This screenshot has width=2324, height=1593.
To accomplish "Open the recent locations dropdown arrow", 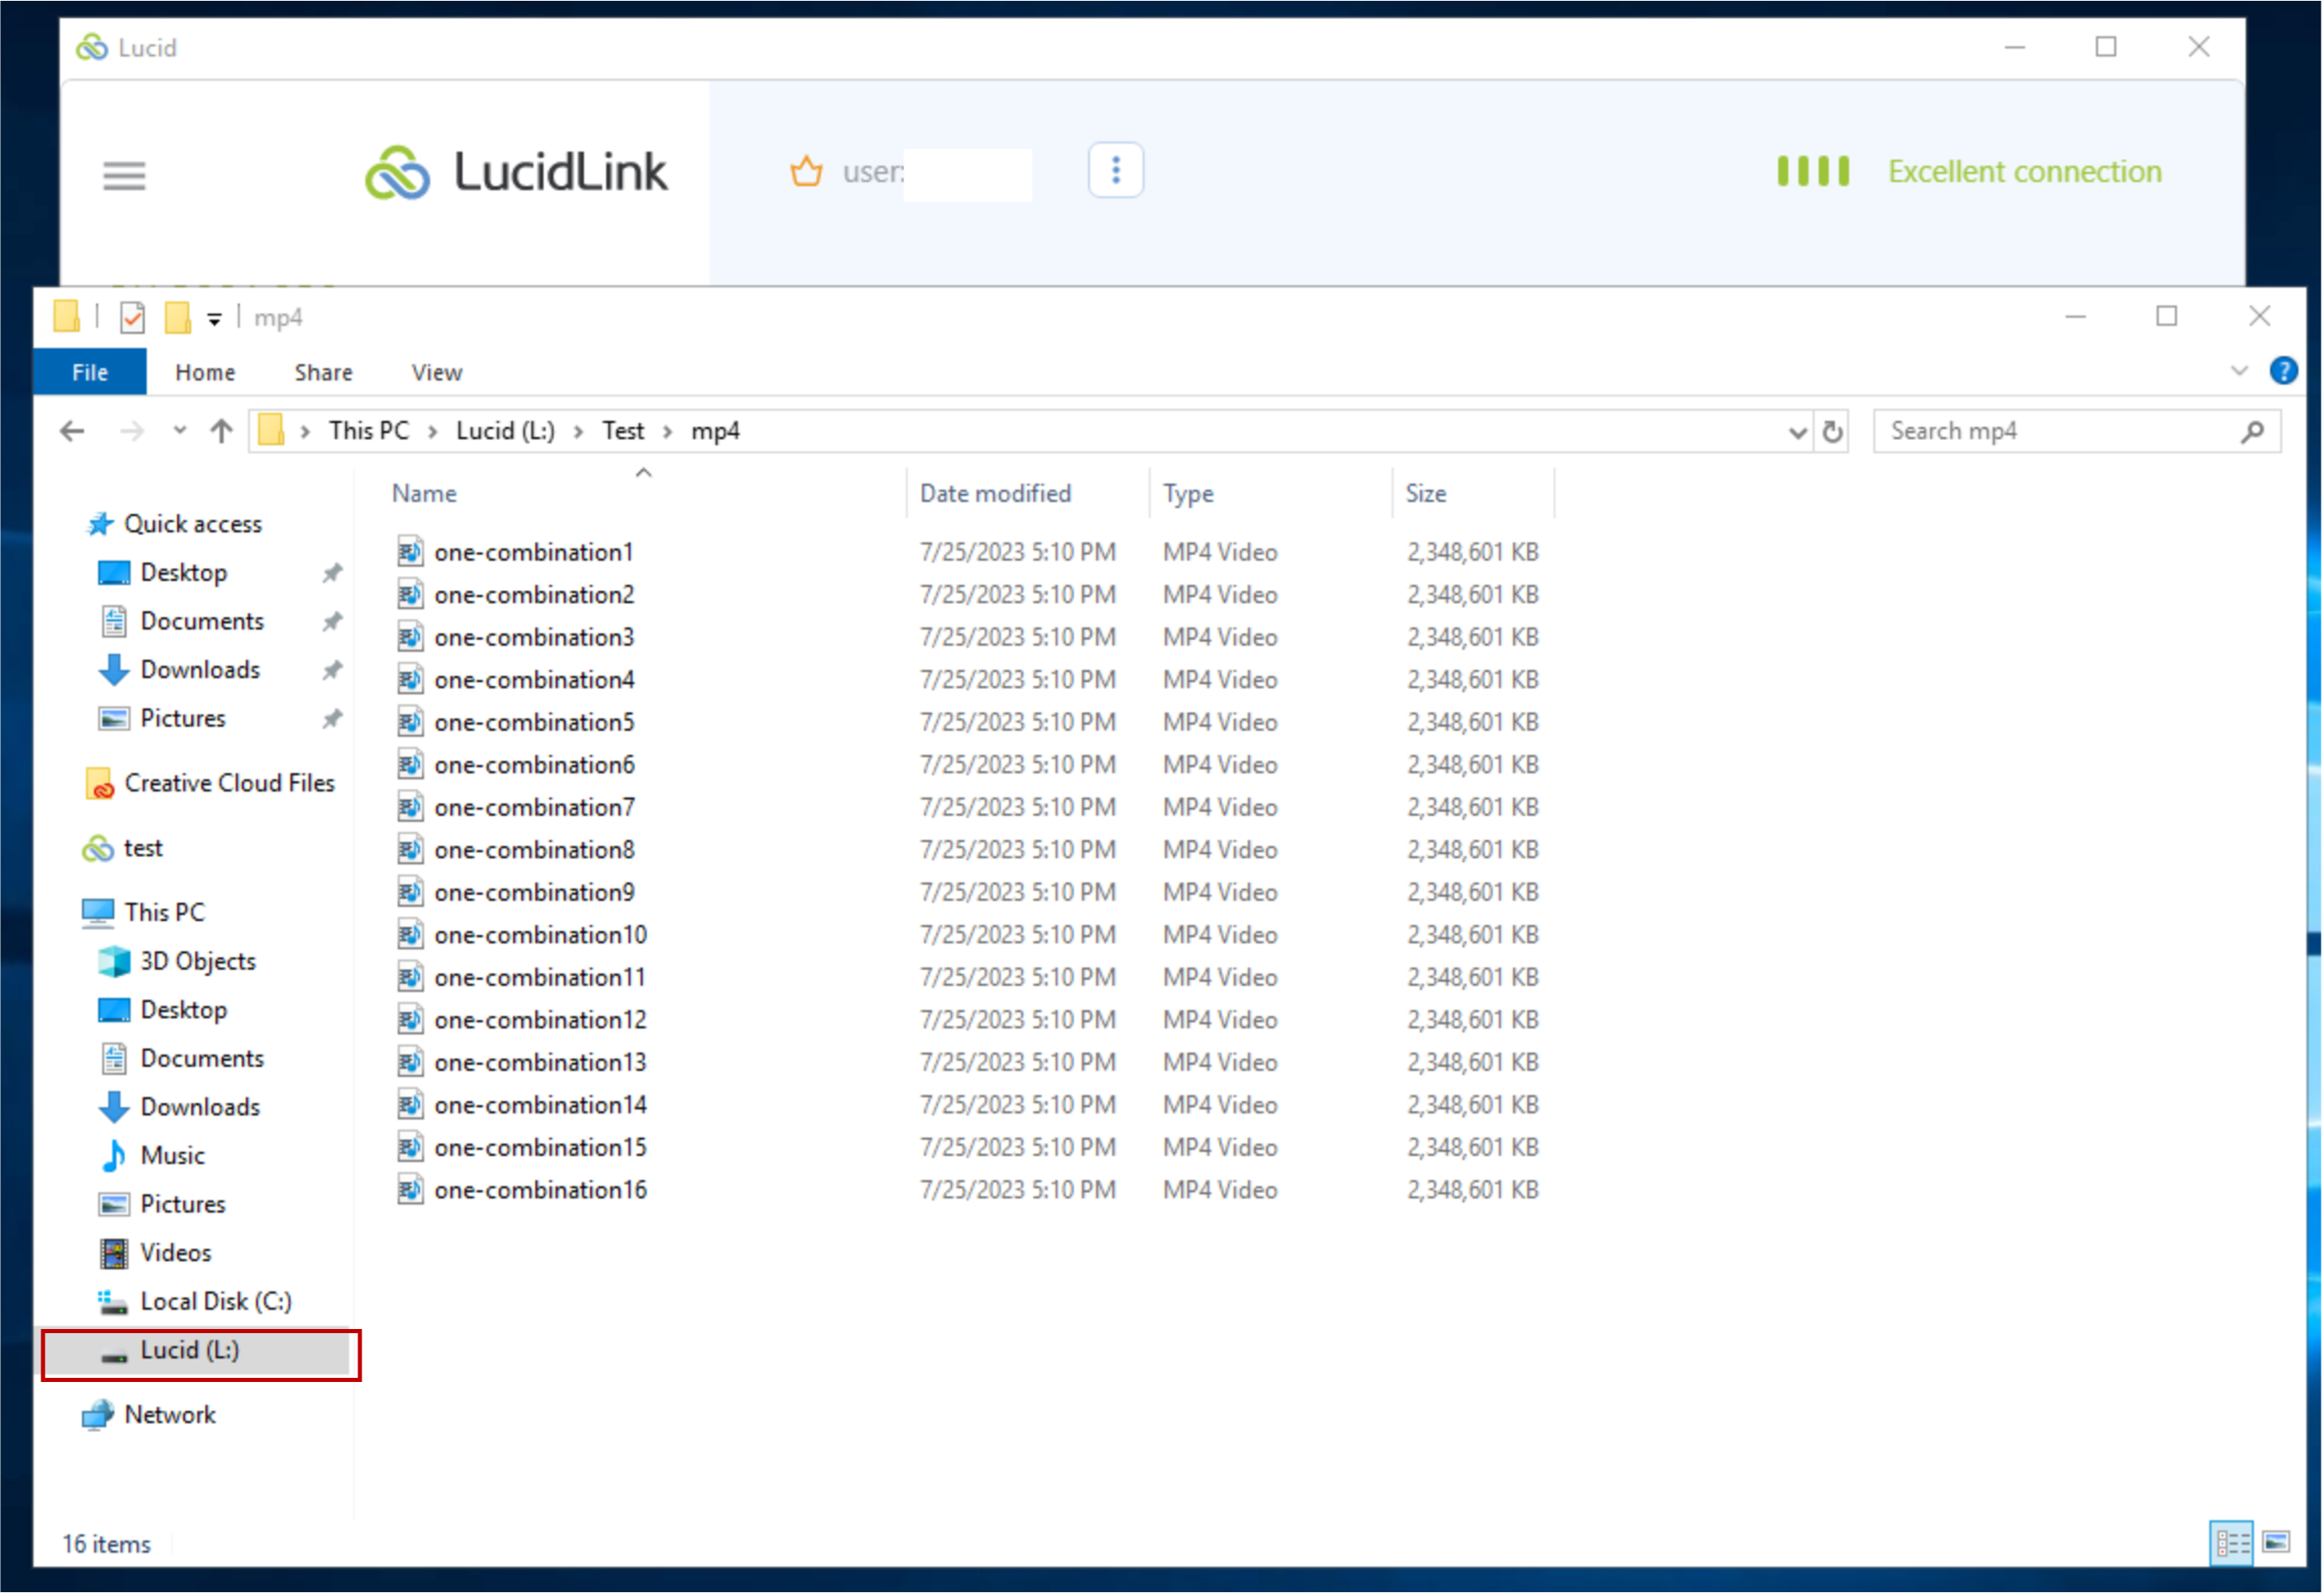I will click(180, 431).
